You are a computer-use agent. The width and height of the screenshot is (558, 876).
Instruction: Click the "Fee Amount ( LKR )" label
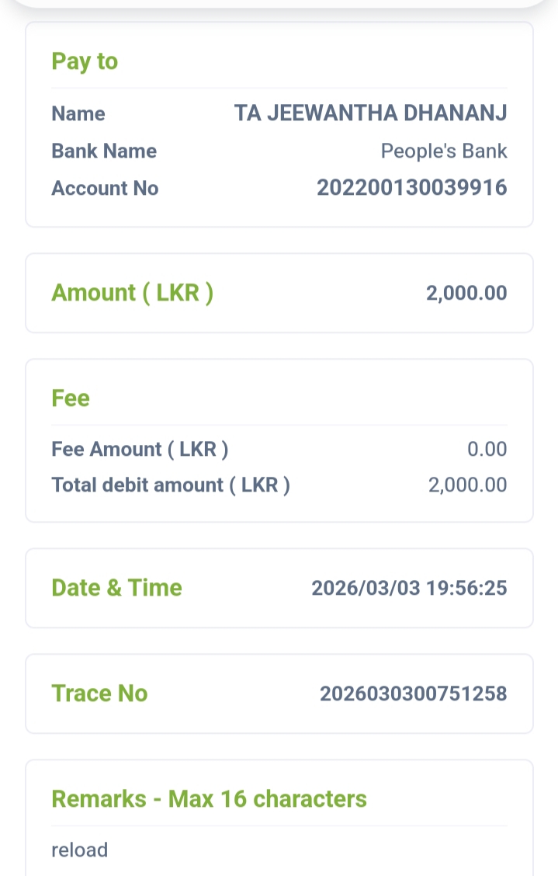click(x=140, y=449)
